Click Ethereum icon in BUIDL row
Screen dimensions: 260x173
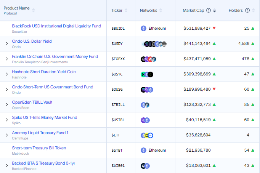point(144,28)
